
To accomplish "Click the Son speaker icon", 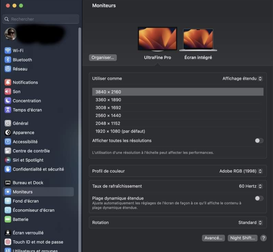I will point(8,91).
